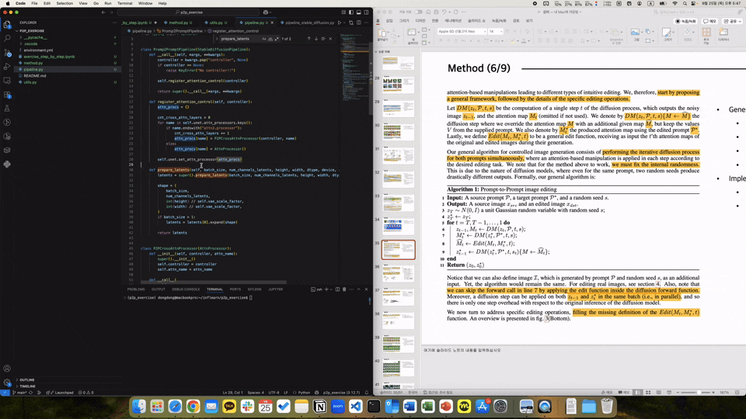Go to previous match in find widget
This screenshot has width=746, height=419.
[309, 39]
